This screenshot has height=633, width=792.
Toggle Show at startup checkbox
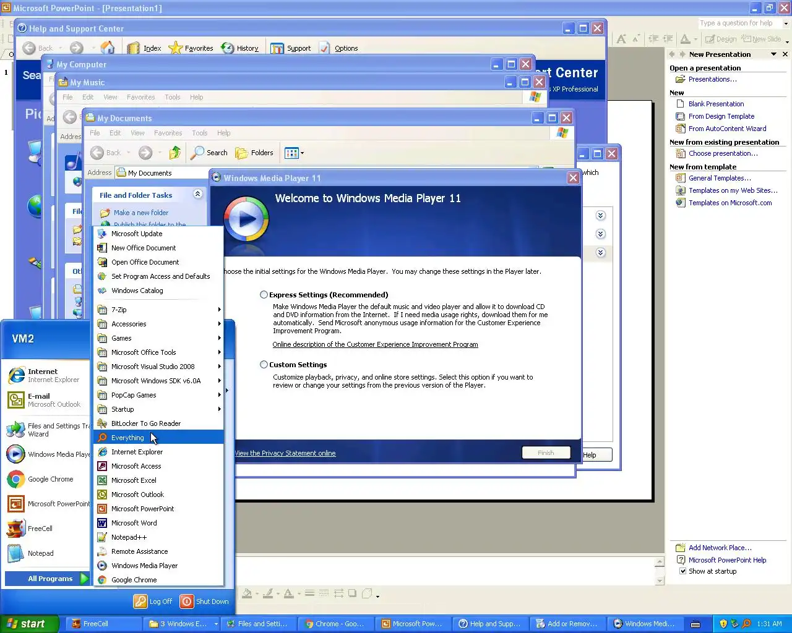pyautogui.click(x=683, y=571)
